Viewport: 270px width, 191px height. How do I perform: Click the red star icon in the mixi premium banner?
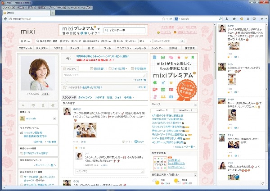click(179, 57)
